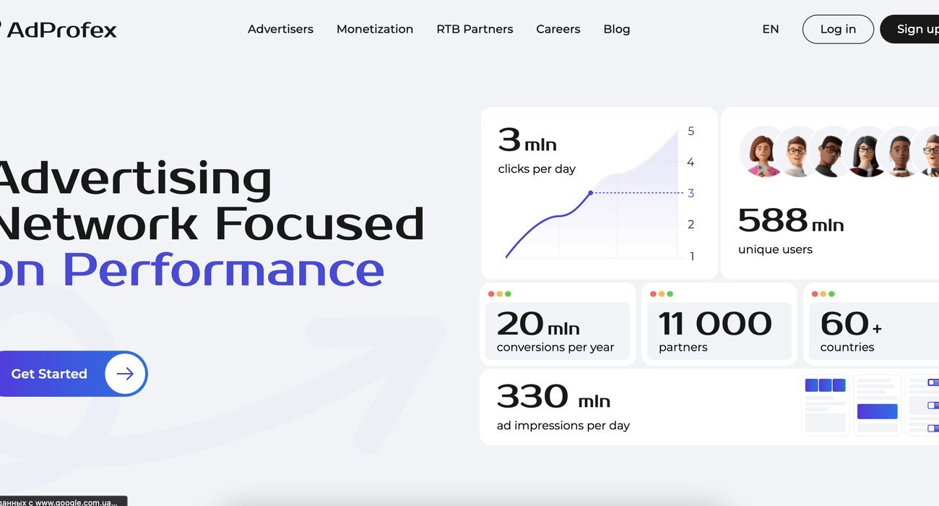Viewport: 939px width, 506px height.
Task: Click ad layout thumbnail with centered blue banner
Action: (x=877, y=405)
